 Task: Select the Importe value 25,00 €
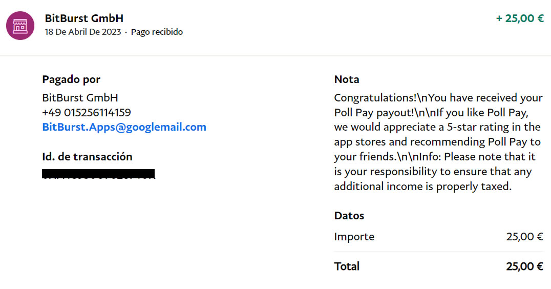524,237
